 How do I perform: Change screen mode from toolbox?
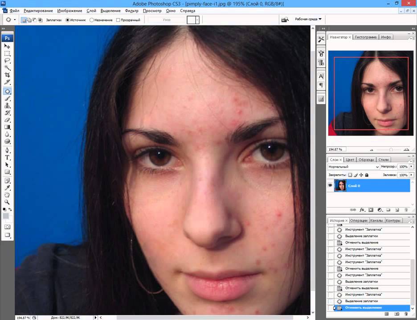pos(7,235)
